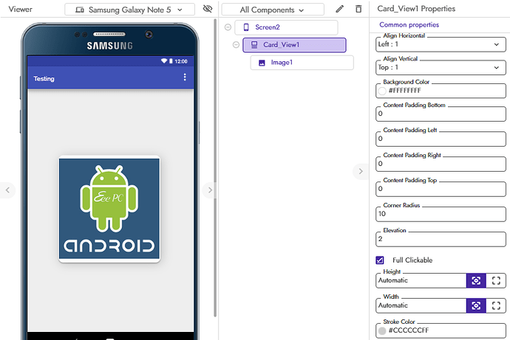Image resolution: width=510 pixels, height=340 pixels.
Task: Set Height to automatic with wrap icon
Action: [476, 281]
